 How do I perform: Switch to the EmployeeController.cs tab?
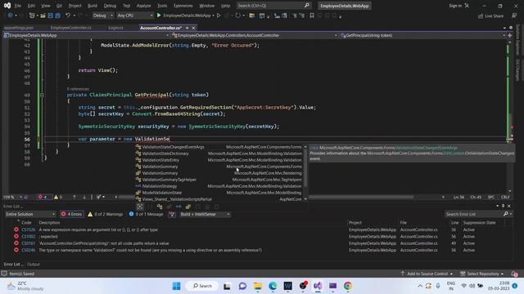[71, 28]
